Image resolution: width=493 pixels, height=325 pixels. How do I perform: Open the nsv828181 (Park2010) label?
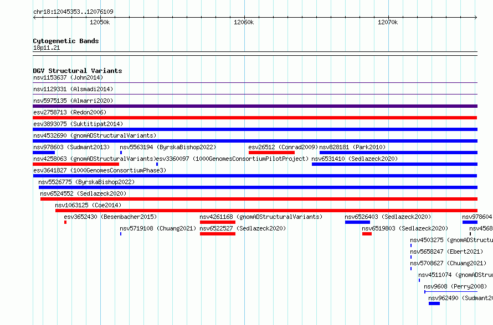point(352,147)
